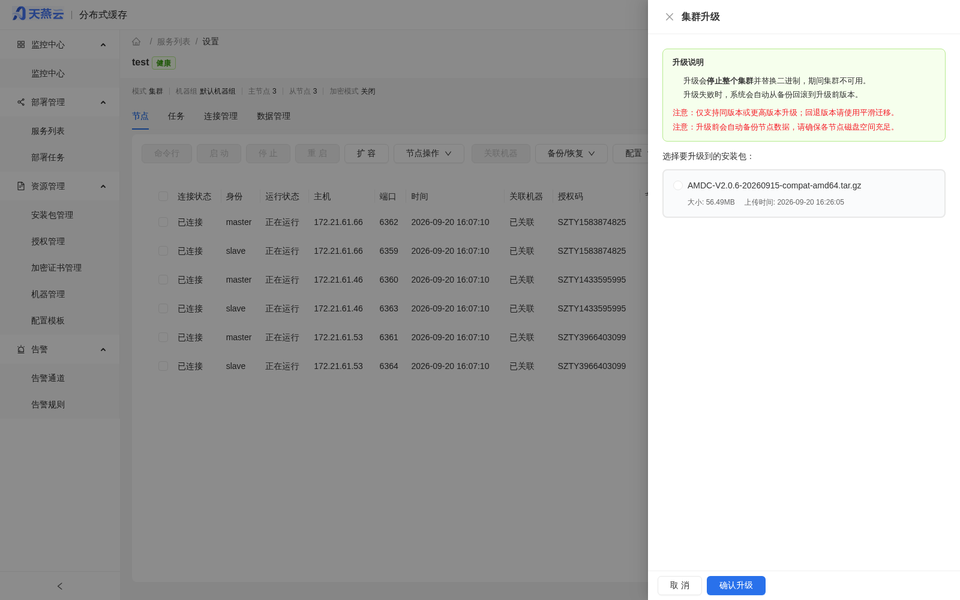Click the 健康 status tag
Viewport: 960px width, 600px height.
[x=164, y=63]
